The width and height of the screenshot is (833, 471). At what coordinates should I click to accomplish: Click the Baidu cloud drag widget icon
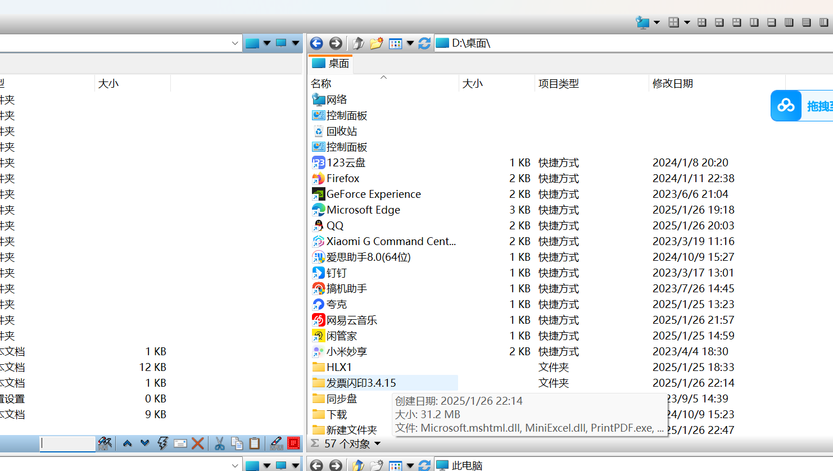[786, 106]
